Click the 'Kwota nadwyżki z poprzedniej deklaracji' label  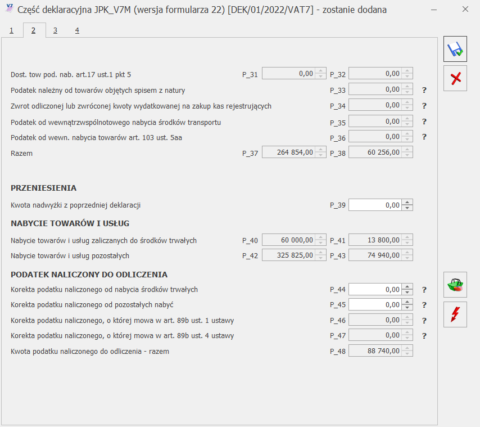tap(76, 205)
